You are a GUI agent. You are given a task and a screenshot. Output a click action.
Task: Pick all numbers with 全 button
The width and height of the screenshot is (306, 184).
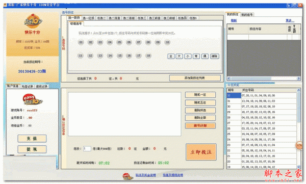coord(171,56)
